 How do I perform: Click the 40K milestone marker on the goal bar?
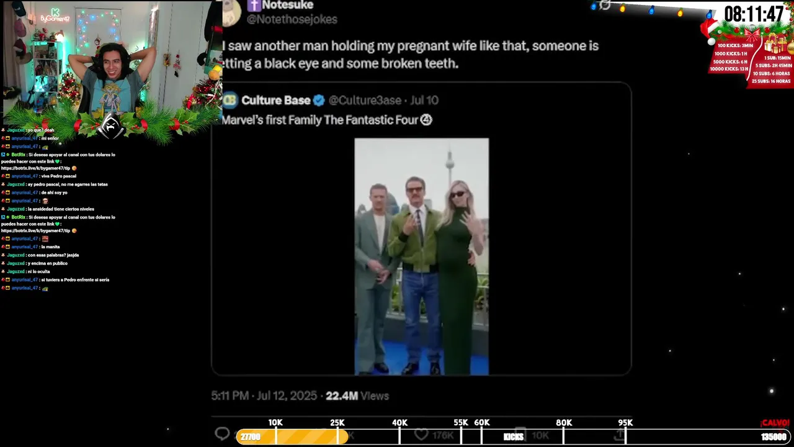[x=400, y=422]
